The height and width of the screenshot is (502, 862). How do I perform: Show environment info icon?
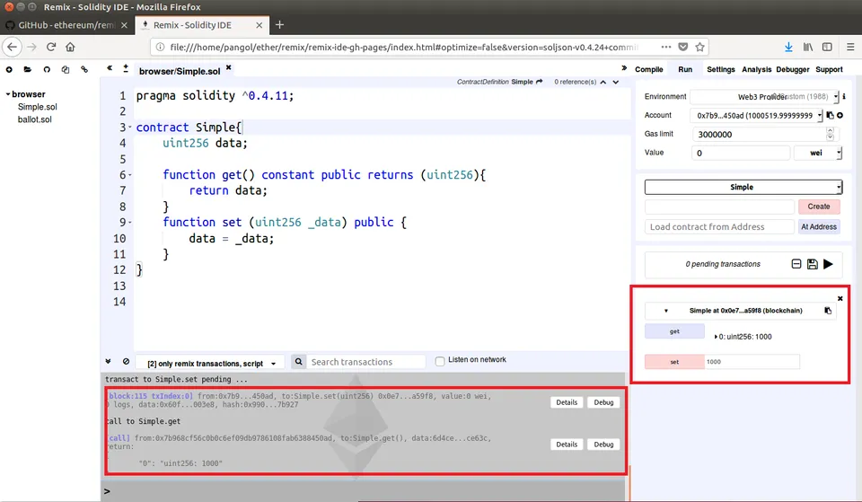point(844,96)
